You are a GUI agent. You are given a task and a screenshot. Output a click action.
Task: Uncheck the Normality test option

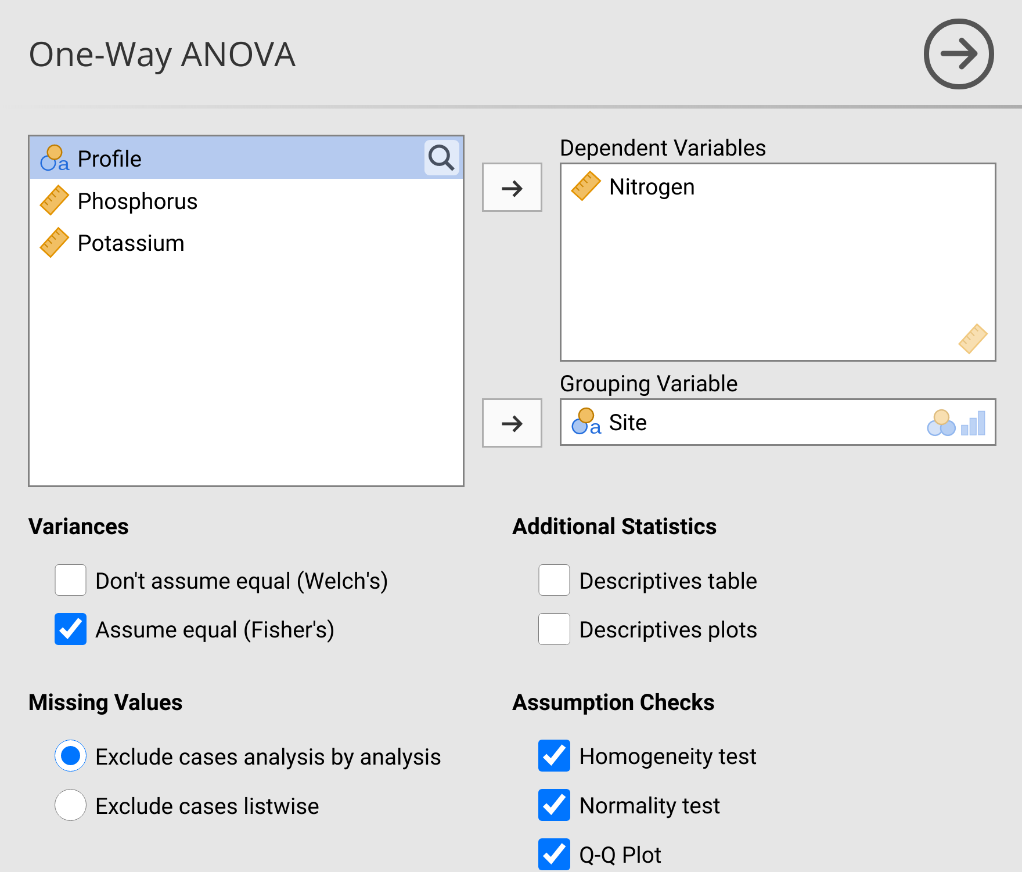(554, 805)
